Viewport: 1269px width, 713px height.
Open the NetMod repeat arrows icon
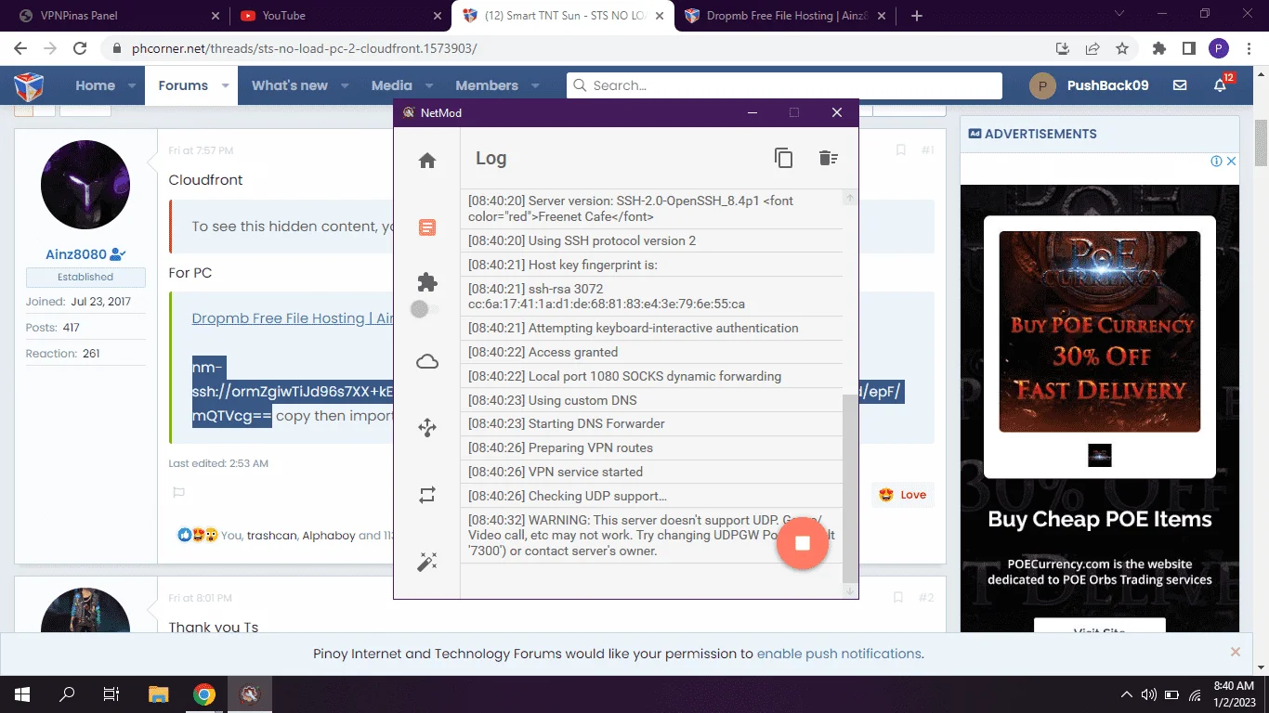click(427, 496)
